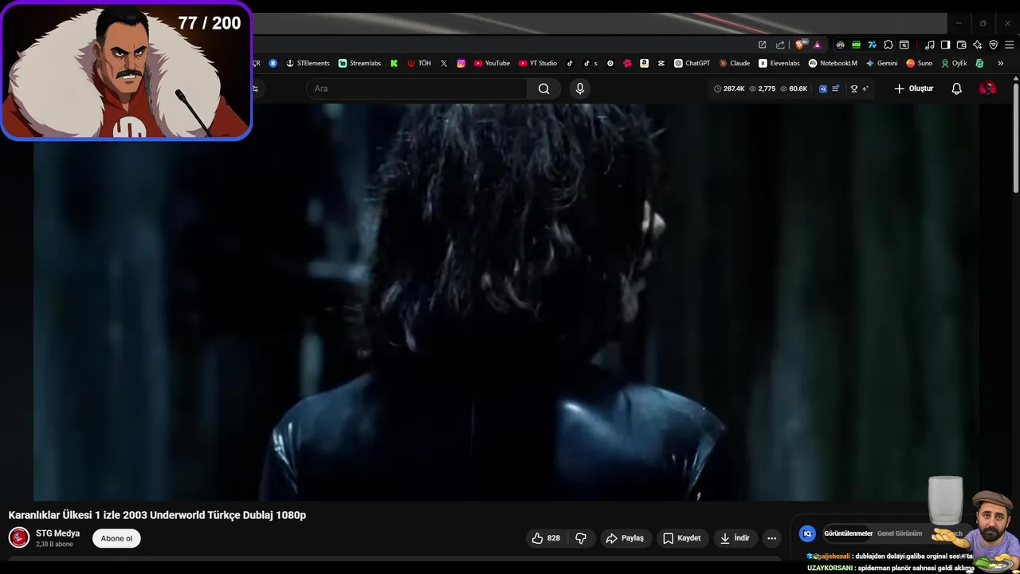
Task: Click the video title 'Karanlıklar Ülkesi 1 izle 2003'
Action: click(157, 515)
